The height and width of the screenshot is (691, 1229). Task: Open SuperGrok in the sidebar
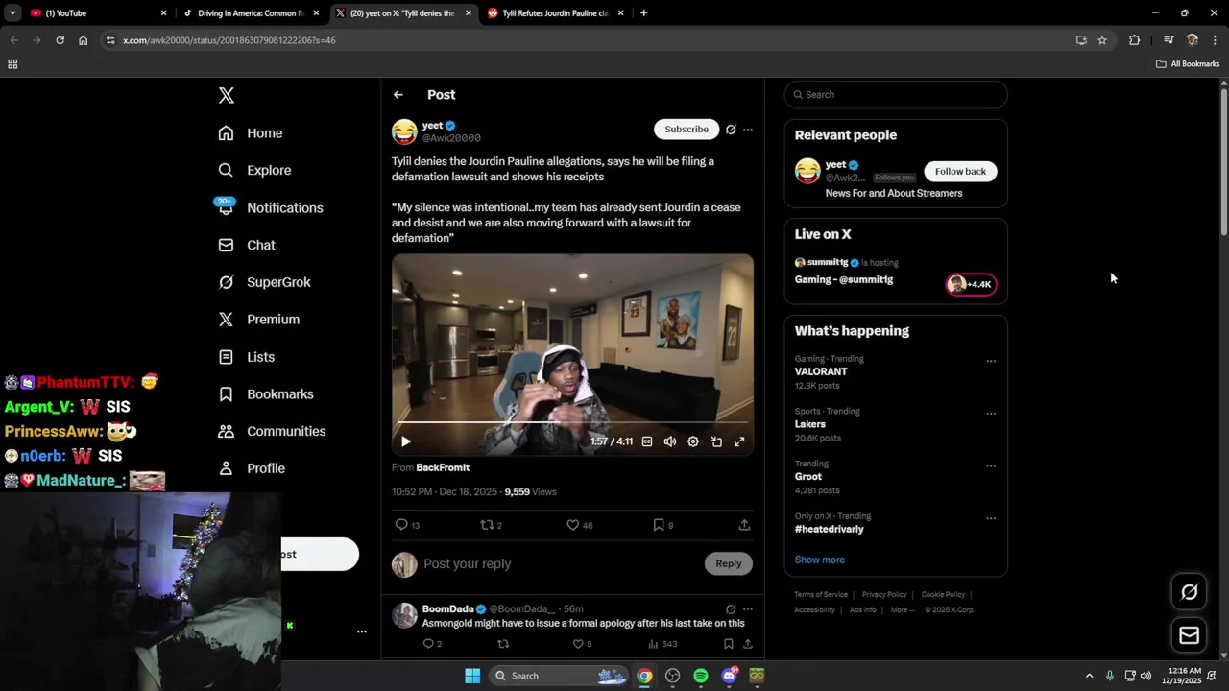point(264,282)
